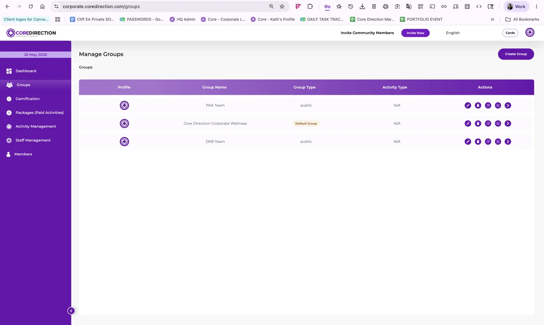This screenshot has height=325, width=544.
Task: Open the HQ Admin bookmark
Action: [x=182, y=19]
